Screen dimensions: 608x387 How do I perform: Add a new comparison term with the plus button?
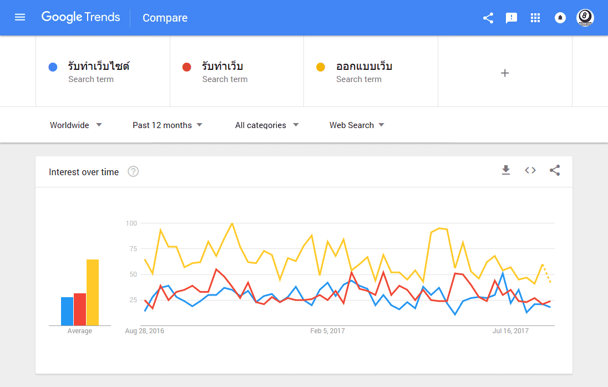pyautogui.click(x=505, y=72)
